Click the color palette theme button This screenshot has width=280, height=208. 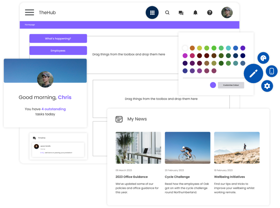pos(263,58)
